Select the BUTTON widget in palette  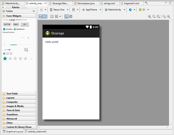[x=7, y=24]
